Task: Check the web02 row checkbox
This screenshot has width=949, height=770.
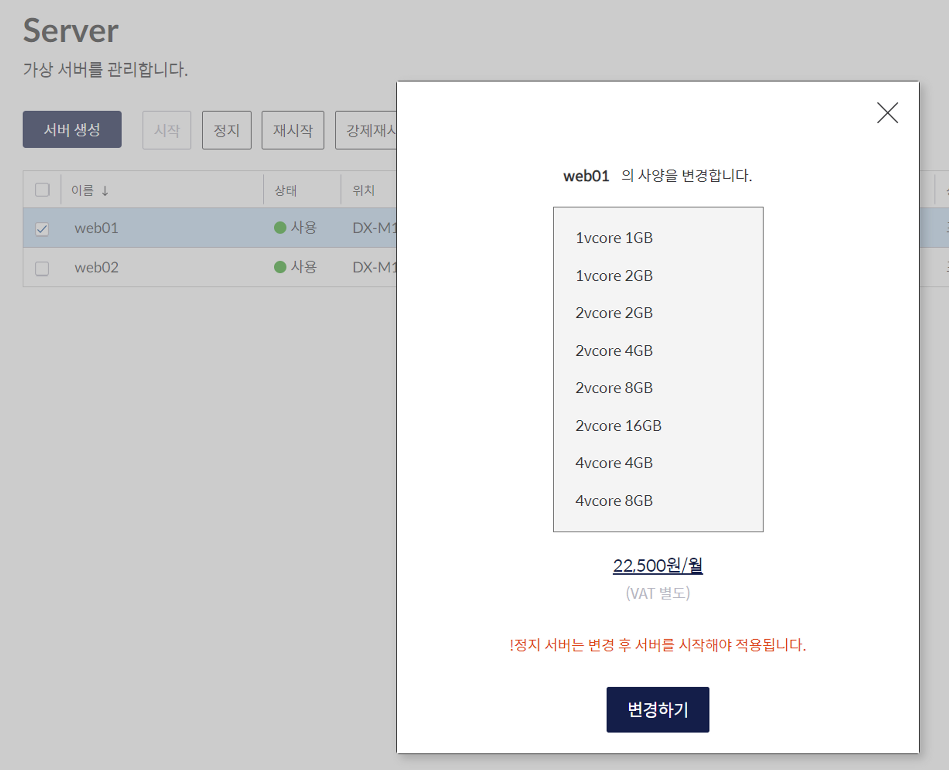Action: [42, 269]
